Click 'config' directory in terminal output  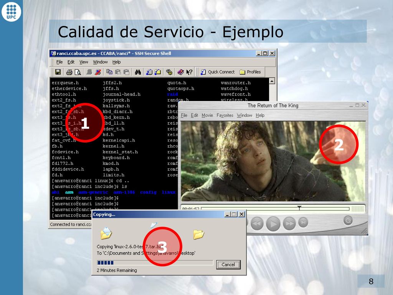(x=148, y=192)
